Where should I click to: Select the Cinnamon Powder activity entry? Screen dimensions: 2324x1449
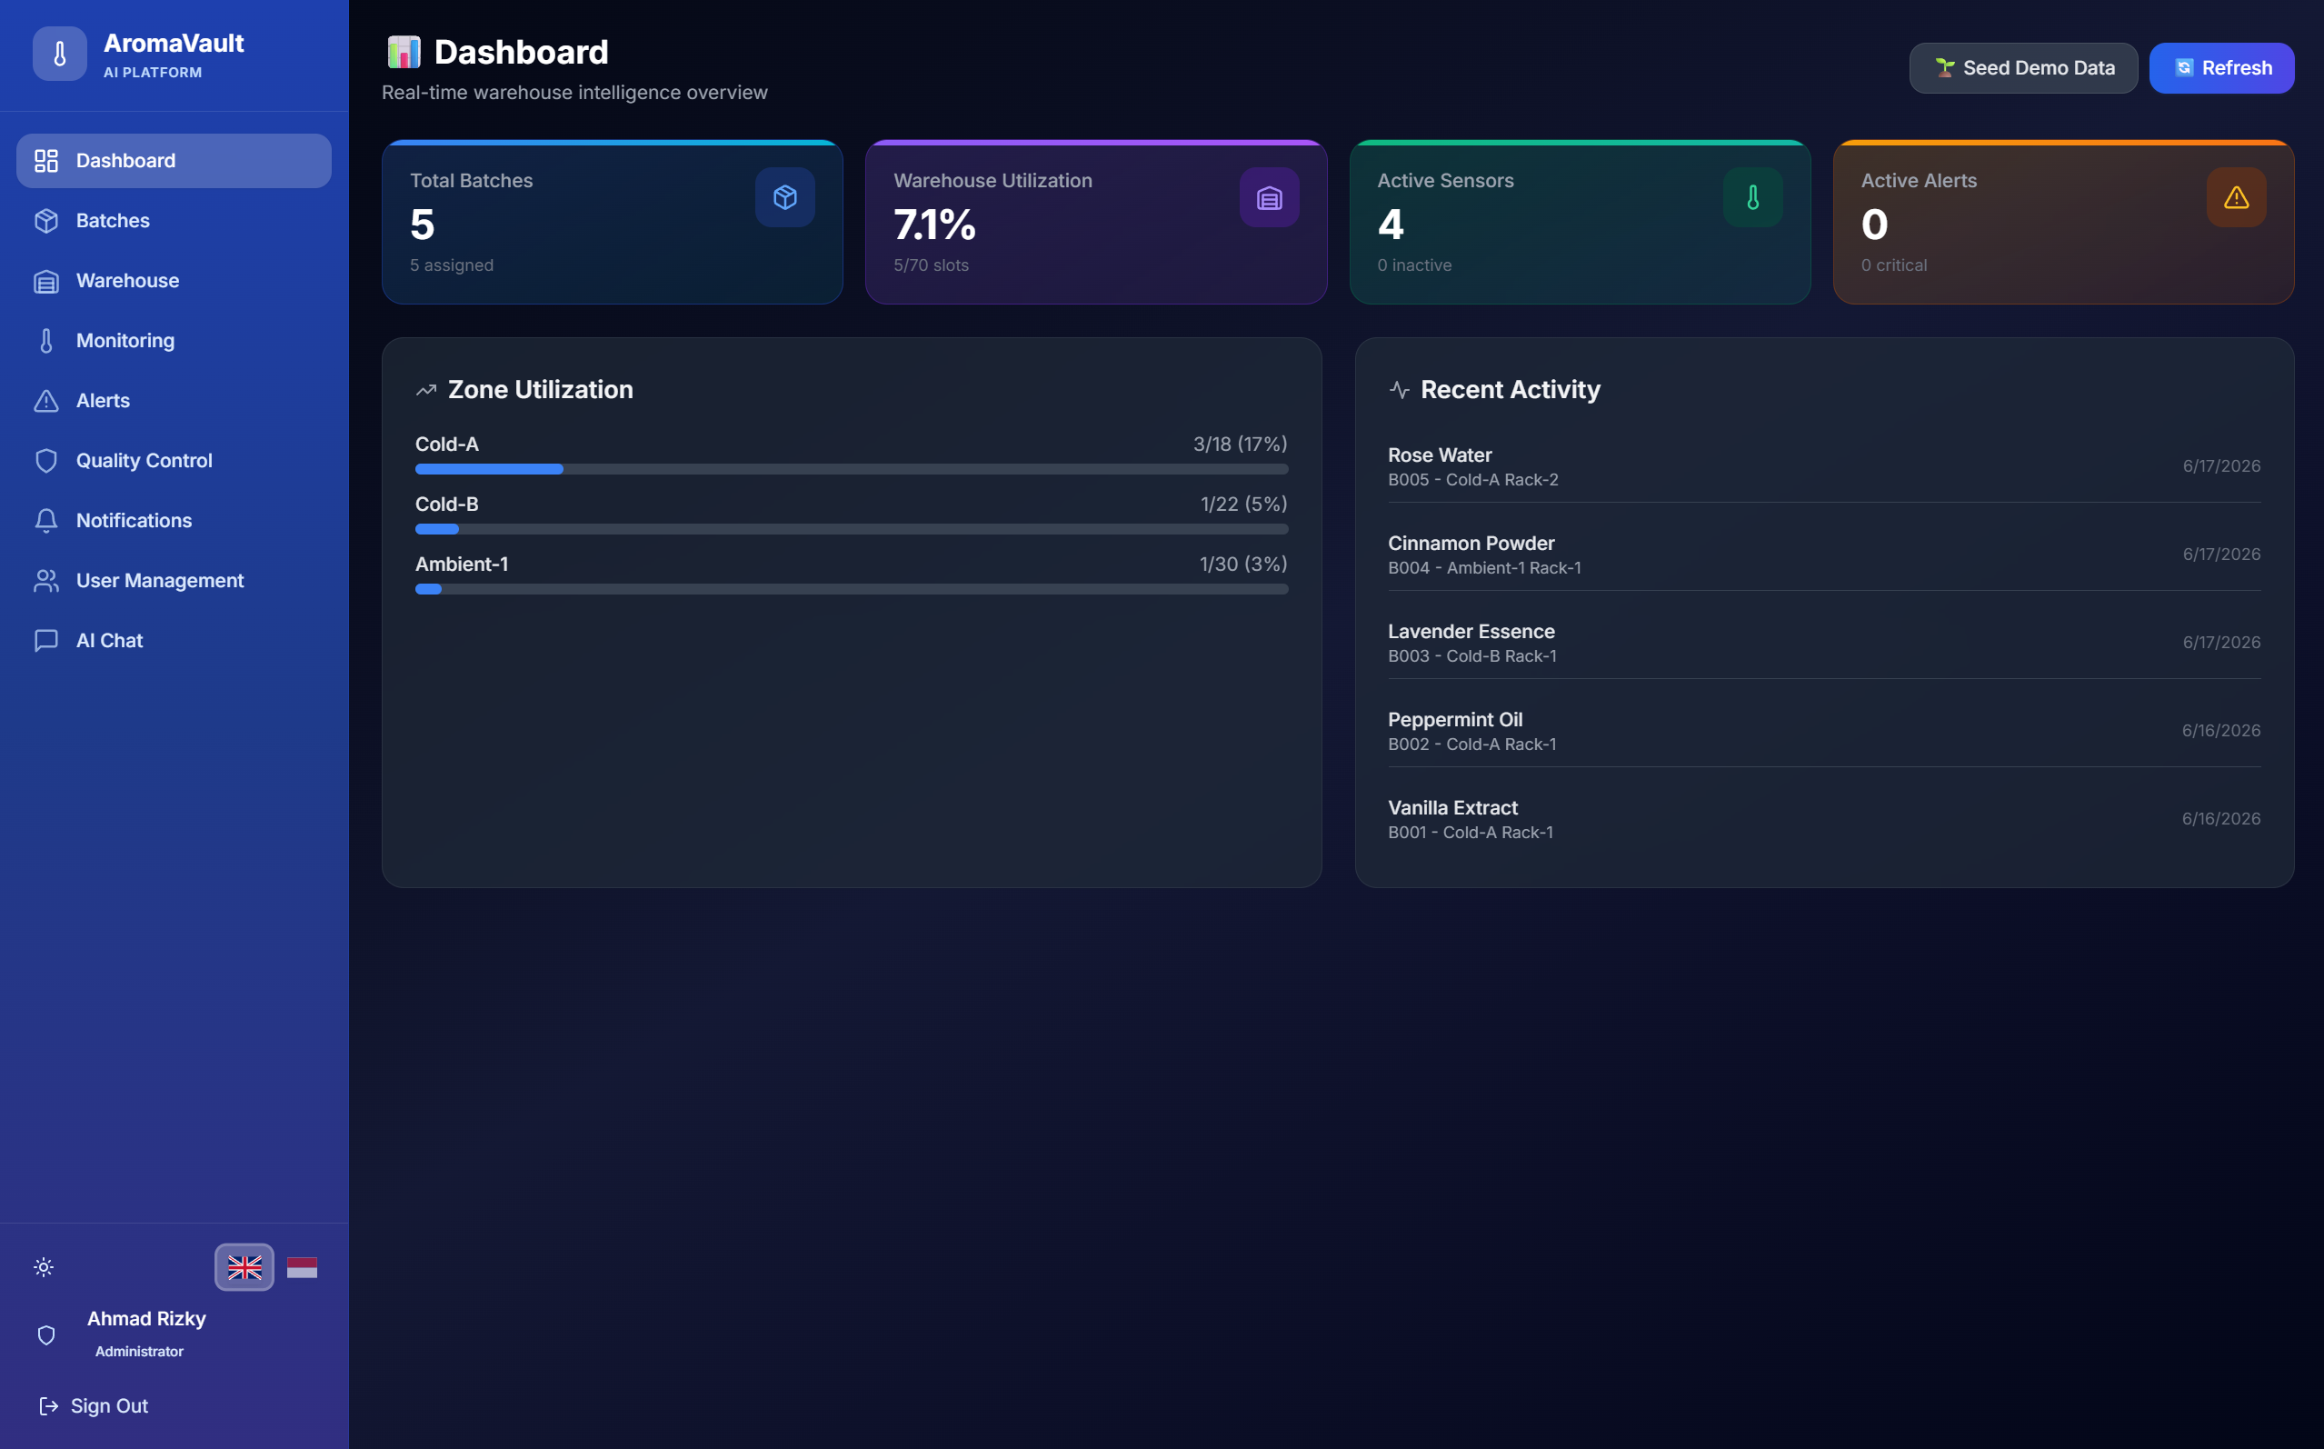point(1824,555)
